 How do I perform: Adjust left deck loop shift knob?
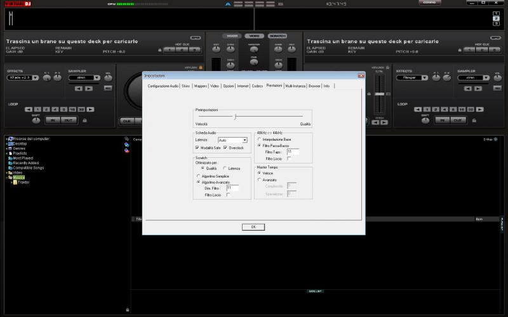(36, 120)
